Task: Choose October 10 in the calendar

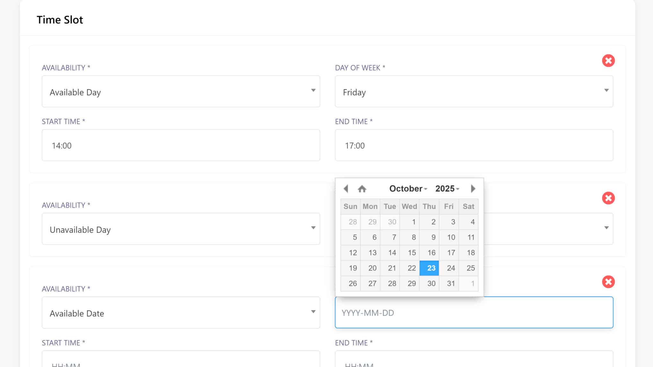Action: (449, 237)
